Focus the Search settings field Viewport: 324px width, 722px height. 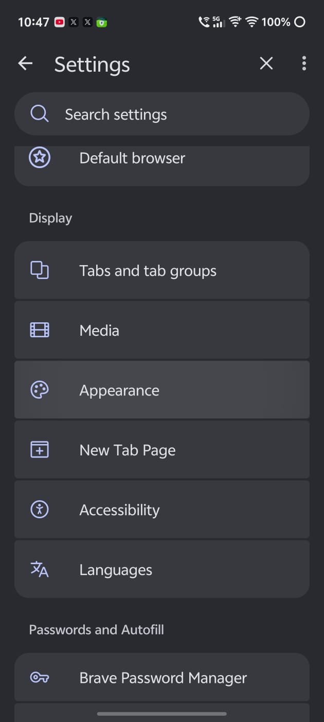click(x=162, y=114)
